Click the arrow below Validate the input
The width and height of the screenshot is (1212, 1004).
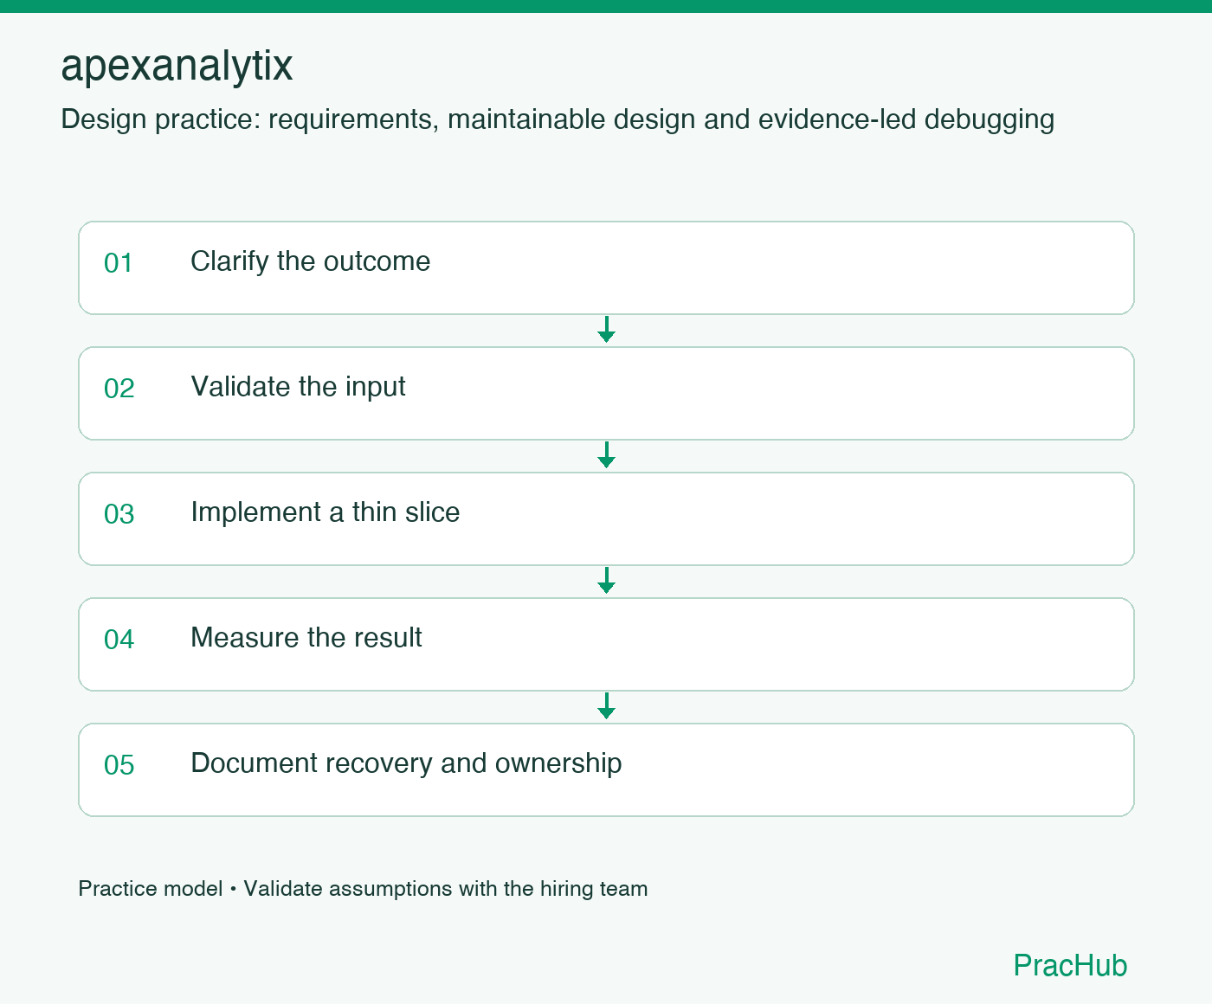click(606, 455)
